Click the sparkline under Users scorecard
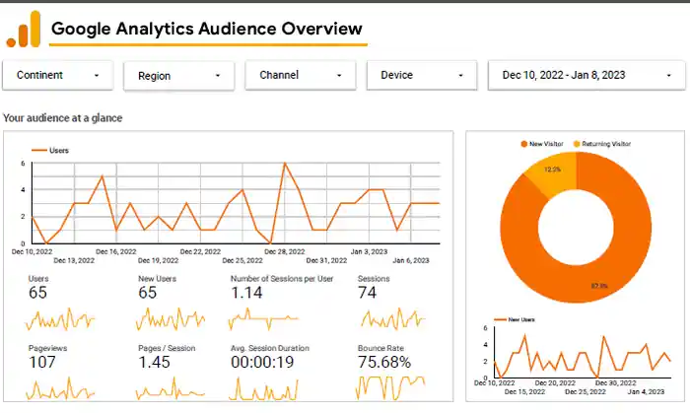690x413 pixels. [x=60, y=319]
